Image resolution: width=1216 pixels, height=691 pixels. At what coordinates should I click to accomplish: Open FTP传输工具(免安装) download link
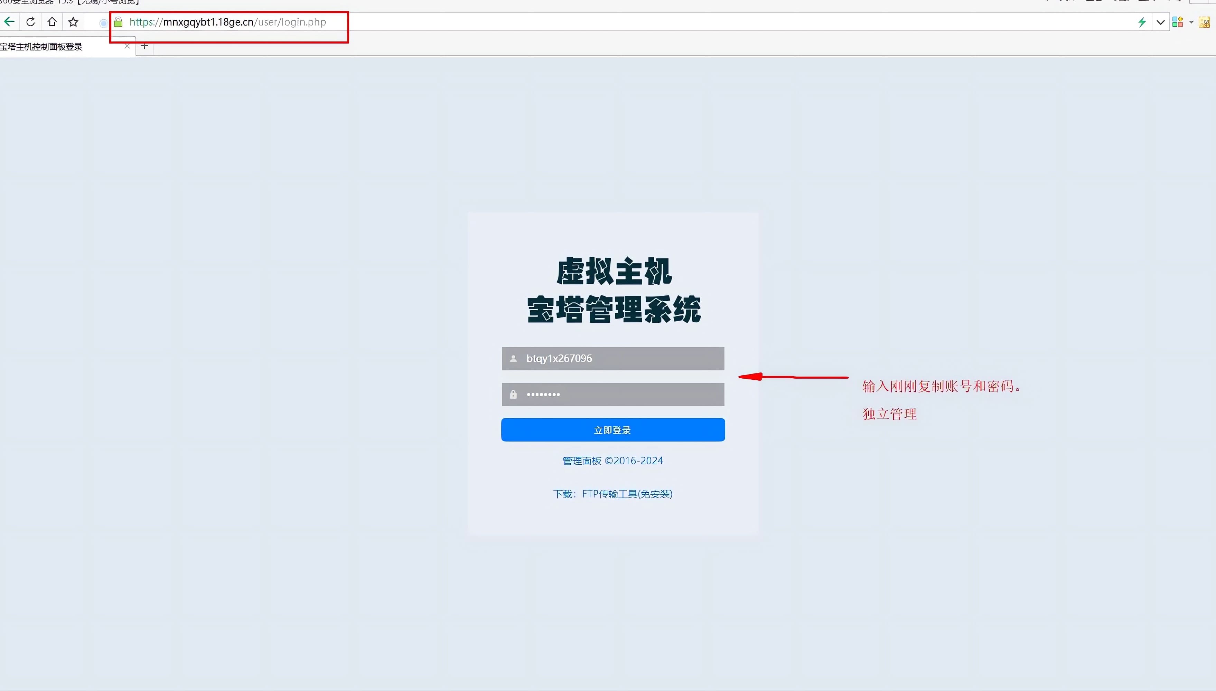pos(627,494)
